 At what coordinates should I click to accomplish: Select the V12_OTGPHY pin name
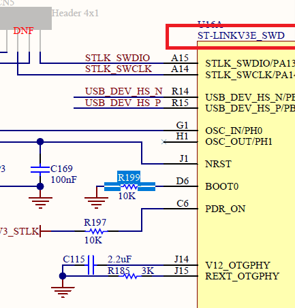(x=238, y=265)
